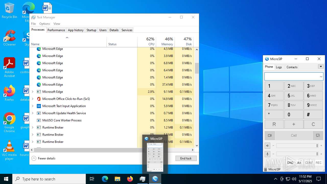This screenshot has width=327, height=184.
Task: Click the R redial key
Action: (x=274, y=124)
